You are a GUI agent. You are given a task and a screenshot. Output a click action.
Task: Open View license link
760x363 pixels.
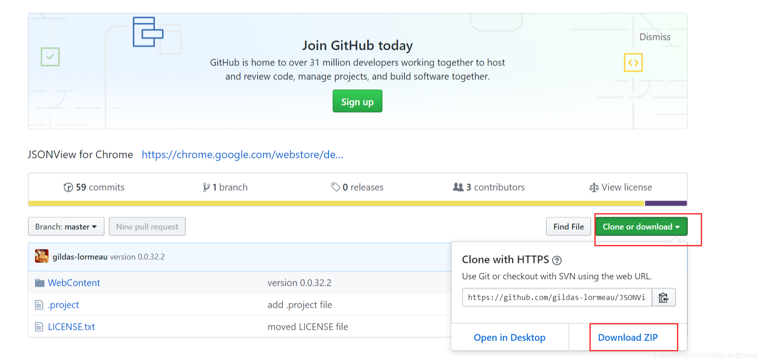pyautogui.click(x=627, y=188)
